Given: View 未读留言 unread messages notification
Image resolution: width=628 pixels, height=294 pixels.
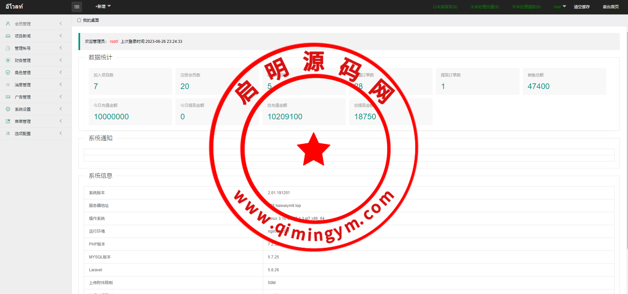Looking at the screenshot, I should point(445,7).
